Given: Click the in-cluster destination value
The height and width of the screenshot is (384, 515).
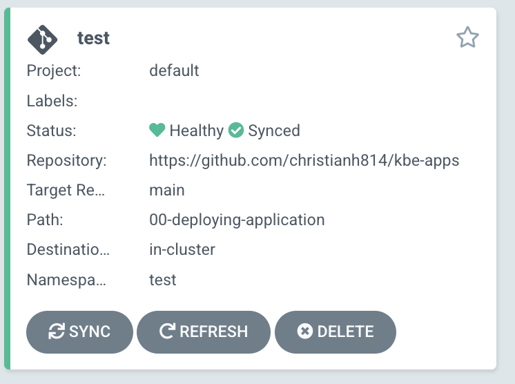Looking at the screenshot, I should click(x=182, y=250).
